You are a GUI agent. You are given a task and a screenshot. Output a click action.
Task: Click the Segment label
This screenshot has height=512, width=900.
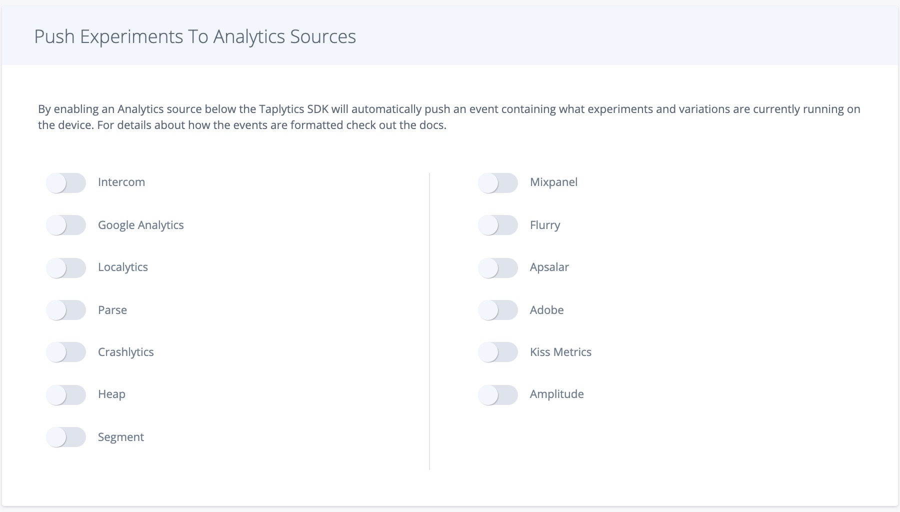[121, 437]
